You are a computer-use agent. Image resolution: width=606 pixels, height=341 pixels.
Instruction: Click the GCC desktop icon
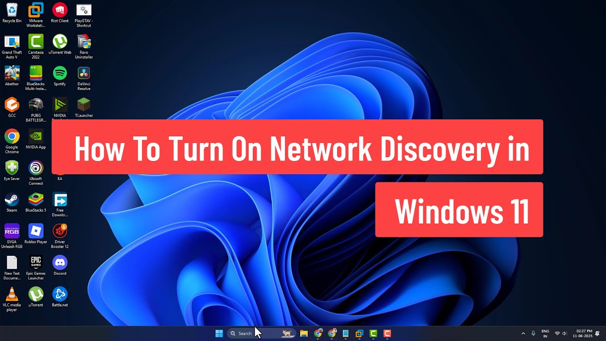tap(12, 108)
